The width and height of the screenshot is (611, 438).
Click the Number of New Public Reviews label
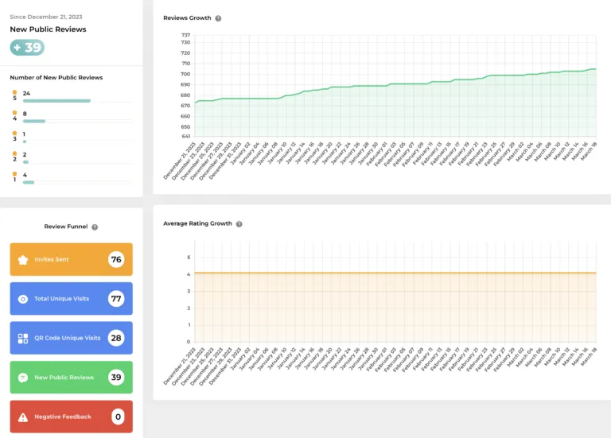pos(56,77)
